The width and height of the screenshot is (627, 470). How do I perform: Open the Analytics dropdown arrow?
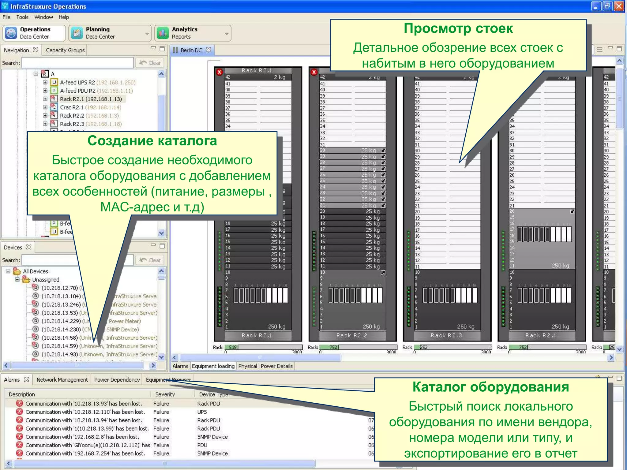point(227,33)
